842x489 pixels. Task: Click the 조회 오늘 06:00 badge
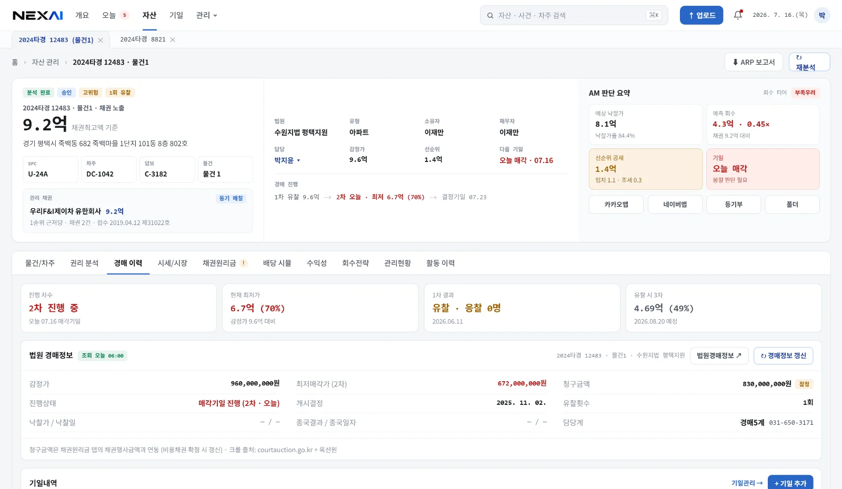coord(103,356)
